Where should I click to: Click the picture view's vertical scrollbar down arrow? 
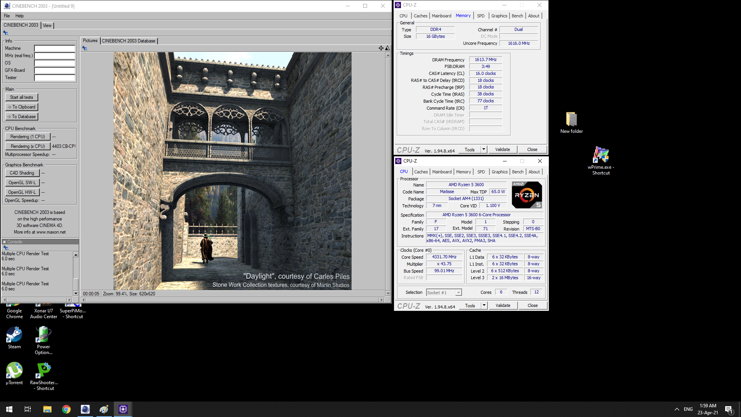pos(388,293)
